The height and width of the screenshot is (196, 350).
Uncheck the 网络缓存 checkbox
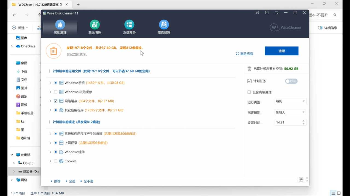tap(56, 101)
